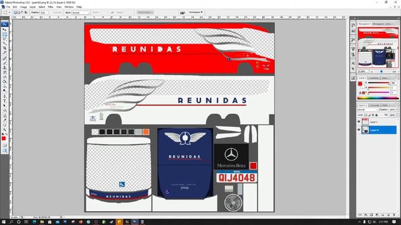
Task: Hide Layer 1 with its eye icon
Action: (359, 122)
